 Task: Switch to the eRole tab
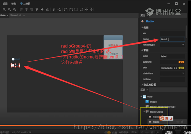(x=3, y=16)
